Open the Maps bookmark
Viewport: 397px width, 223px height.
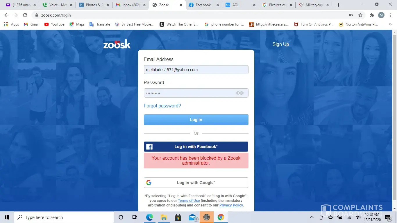(x=77, y=24)
